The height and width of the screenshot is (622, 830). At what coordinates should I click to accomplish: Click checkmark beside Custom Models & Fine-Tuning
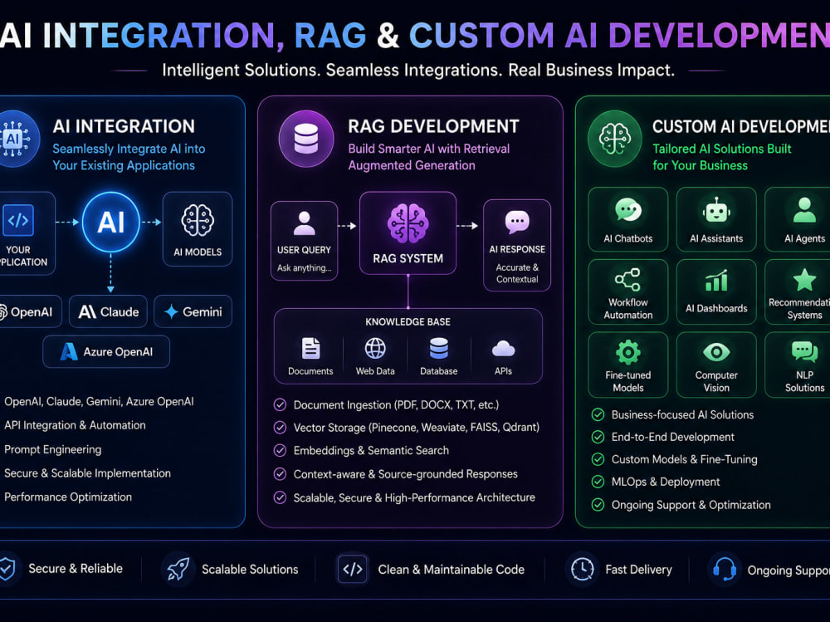[598, 458]
